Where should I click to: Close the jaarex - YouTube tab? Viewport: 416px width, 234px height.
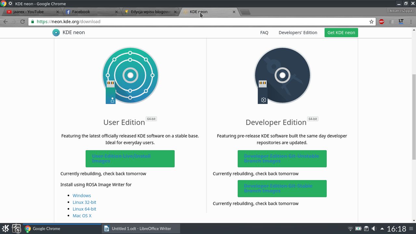(x=58, y=12)
